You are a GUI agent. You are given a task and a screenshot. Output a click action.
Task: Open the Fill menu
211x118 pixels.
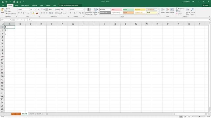coord(178,11)
